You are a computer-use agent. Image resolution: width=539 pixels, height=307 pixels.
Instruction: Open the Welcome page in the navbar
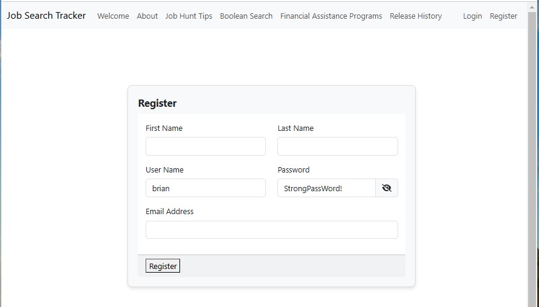(113, 16)
